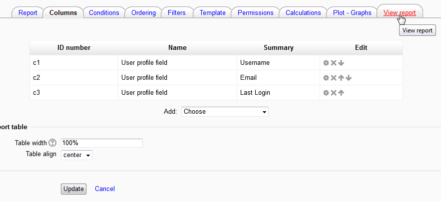Image resolution: width=441 pixels, height=202 pixels.
Task: Delete column c1 using its X icon
Action: [x=334, y=63]
